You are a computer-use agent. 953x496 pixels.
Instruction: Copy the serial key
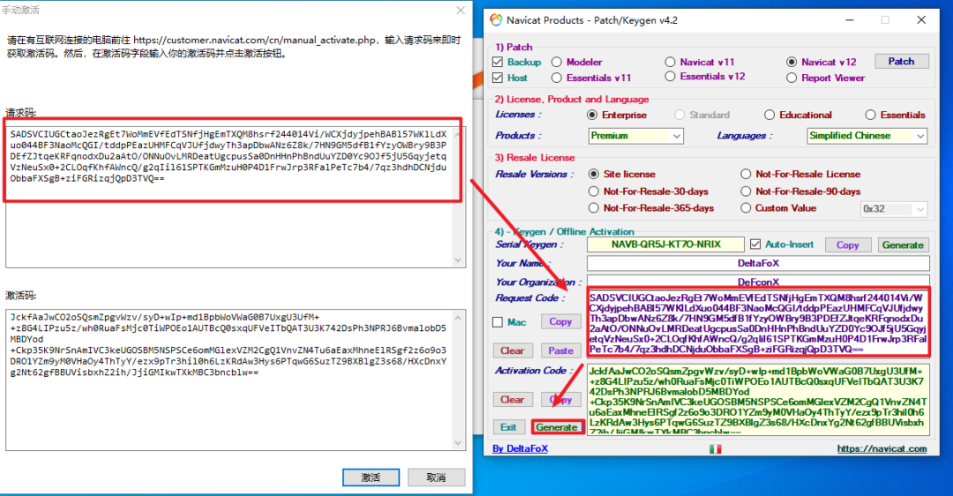pyautogui.click(x=847, y=245)
